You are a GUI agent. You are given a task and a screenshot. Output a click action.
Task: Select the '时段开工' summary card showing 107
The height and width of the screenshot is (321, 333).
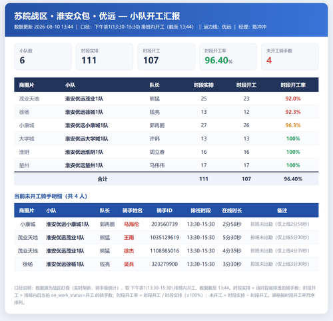click(166, 57)
